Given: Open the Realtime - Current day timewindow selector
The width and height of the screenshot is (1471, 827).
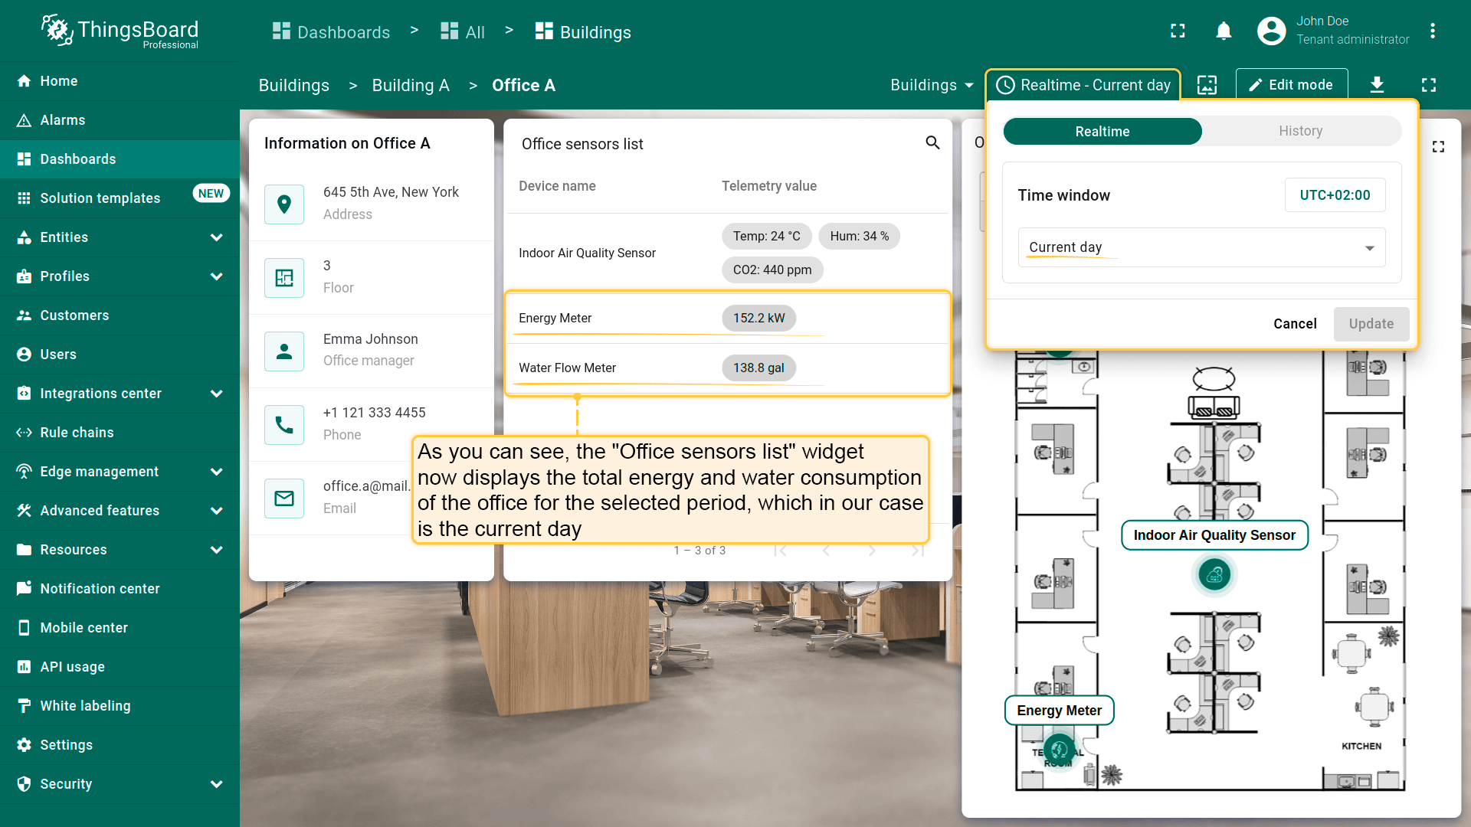Looking at the screenshot, I should click(x=1083, y=85).
